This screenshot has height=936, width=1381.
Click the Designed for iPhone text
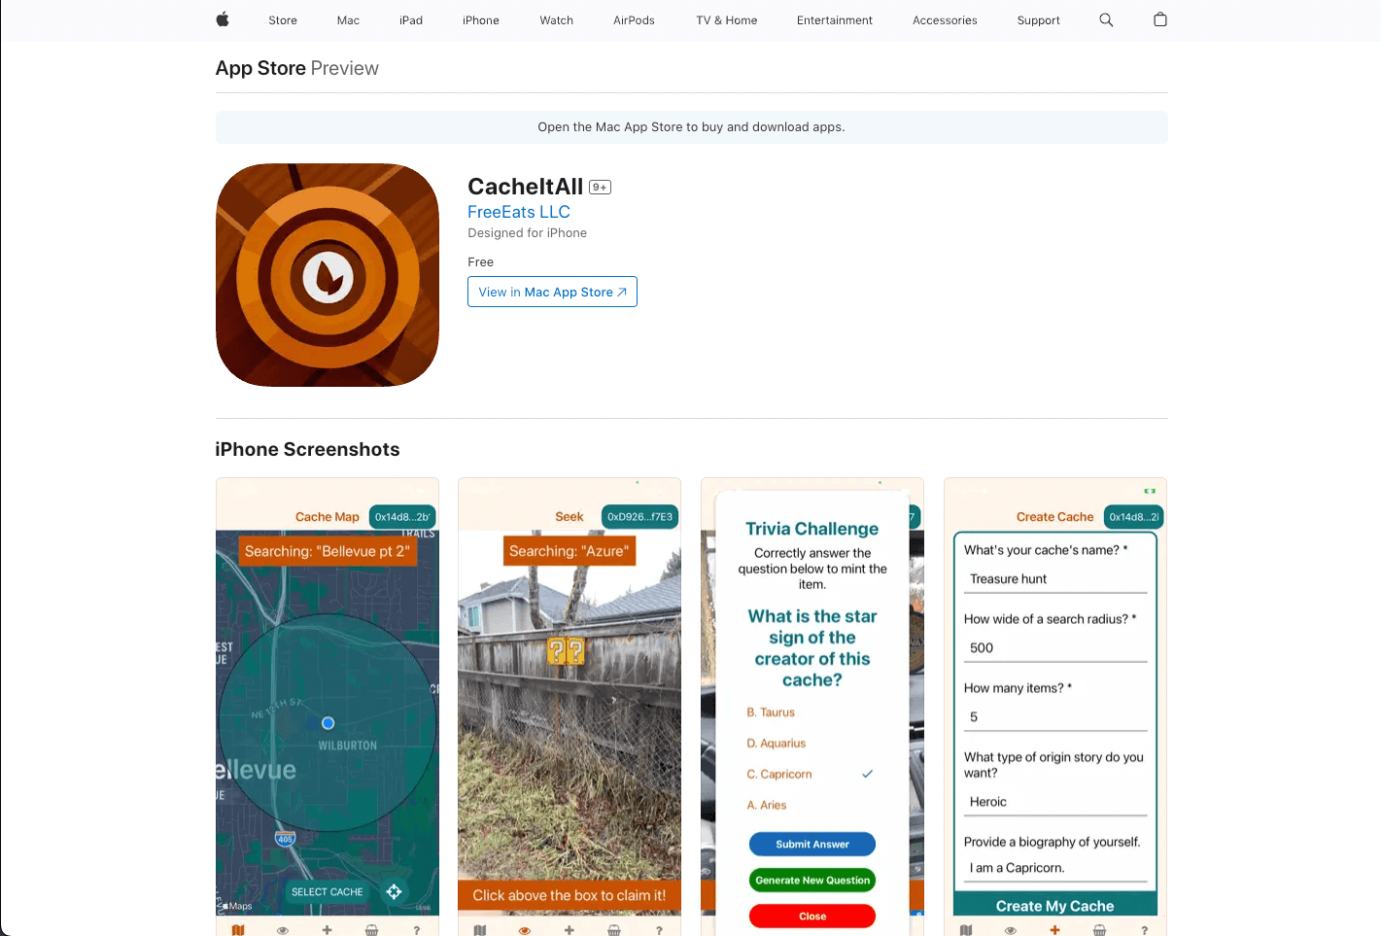point(528,233)
